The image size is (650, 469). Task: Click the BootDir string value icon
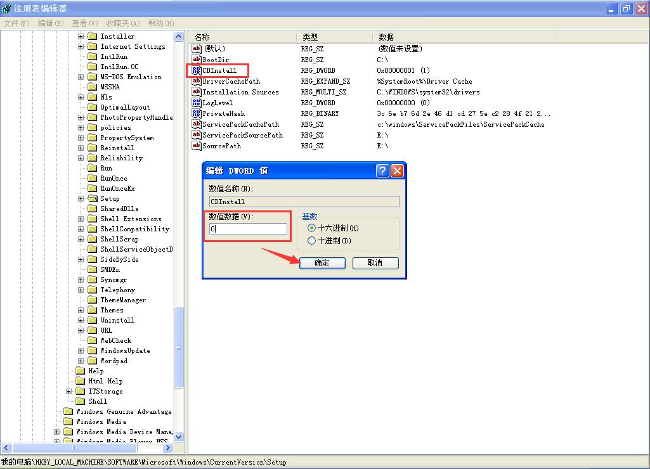(197, 60)
